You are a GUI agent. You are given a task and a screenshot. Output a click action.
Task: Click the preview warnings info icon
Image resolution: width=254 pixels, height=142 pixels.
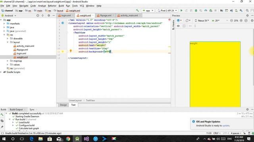tap(252, 21)
